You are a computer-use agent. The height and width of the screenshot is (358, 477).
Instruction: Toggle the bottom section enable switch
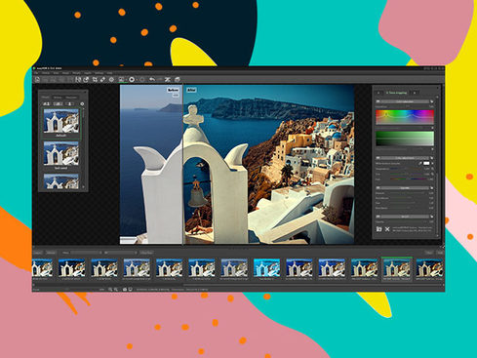click(x=378, y=217)
